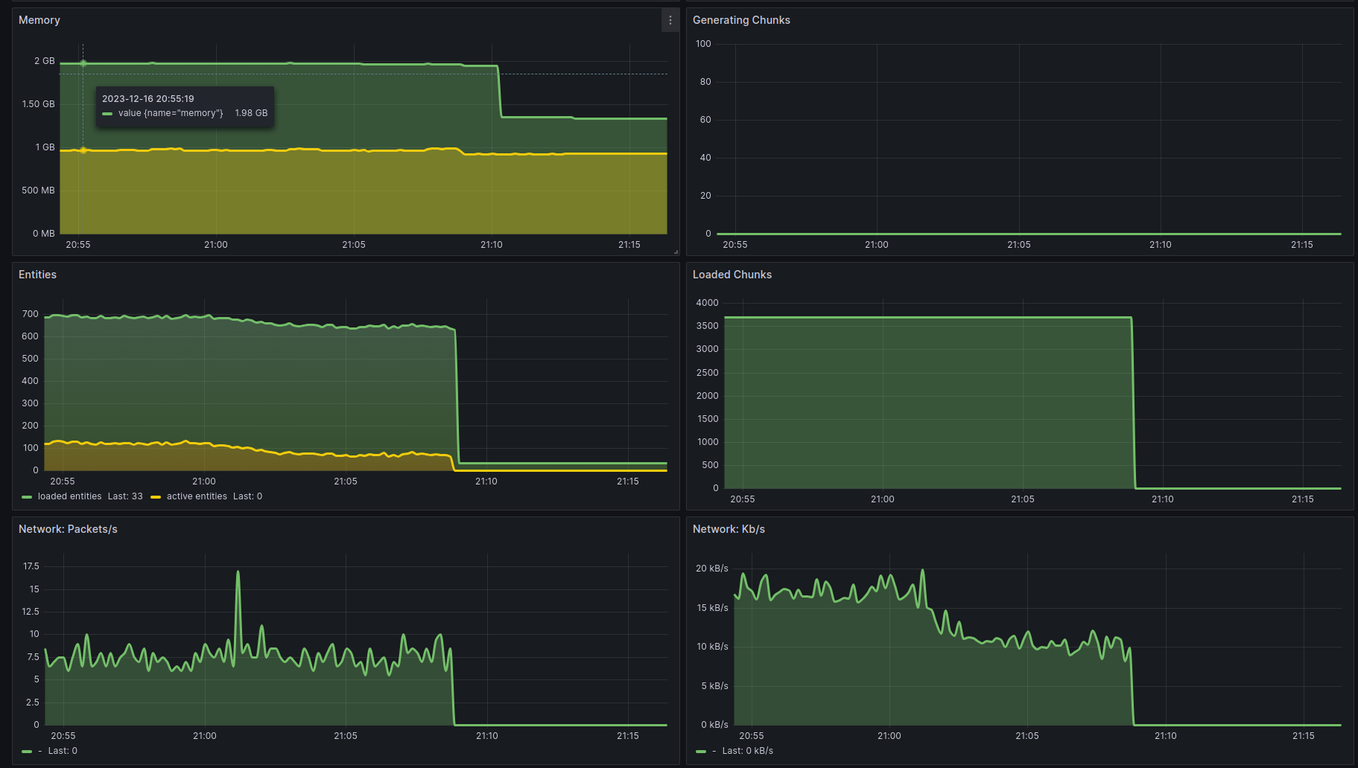This screenshot has width=1358, height=768.
Task: Click the '500 MB' axis label in Memory
Action: pos(39,191)
